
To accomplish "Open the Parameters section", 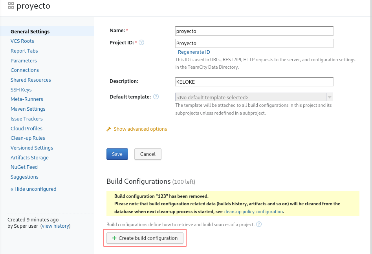I will pos(24,61).
